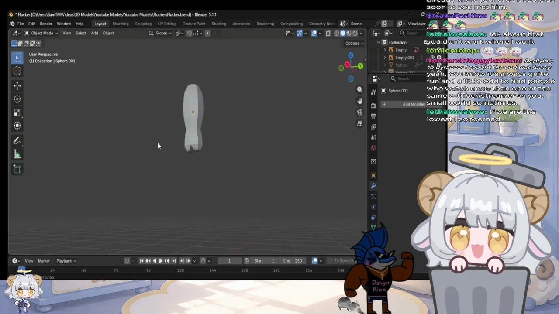Image resolution: width=559 pixels, height=314 pixels.
Task: Click the End frame 250 field
Action: (292, 261)
